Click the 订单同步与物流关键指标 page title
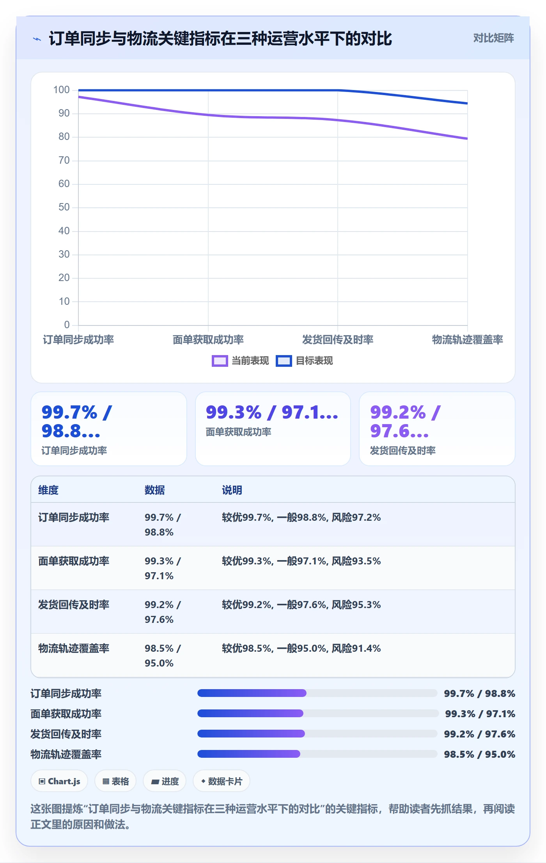The height and width of the screenshot is (863, 546). click(x=220, y=39)
